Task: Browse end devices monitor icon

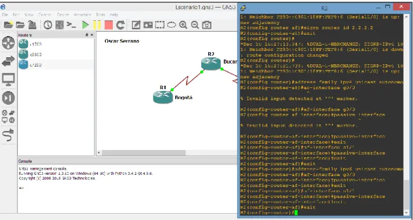Action: click(9, 79)
